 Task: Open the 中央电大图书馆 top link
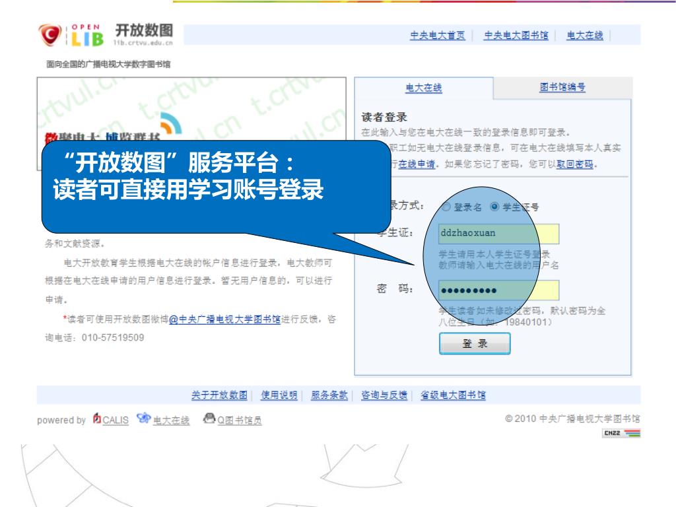[x=516, y=36]
